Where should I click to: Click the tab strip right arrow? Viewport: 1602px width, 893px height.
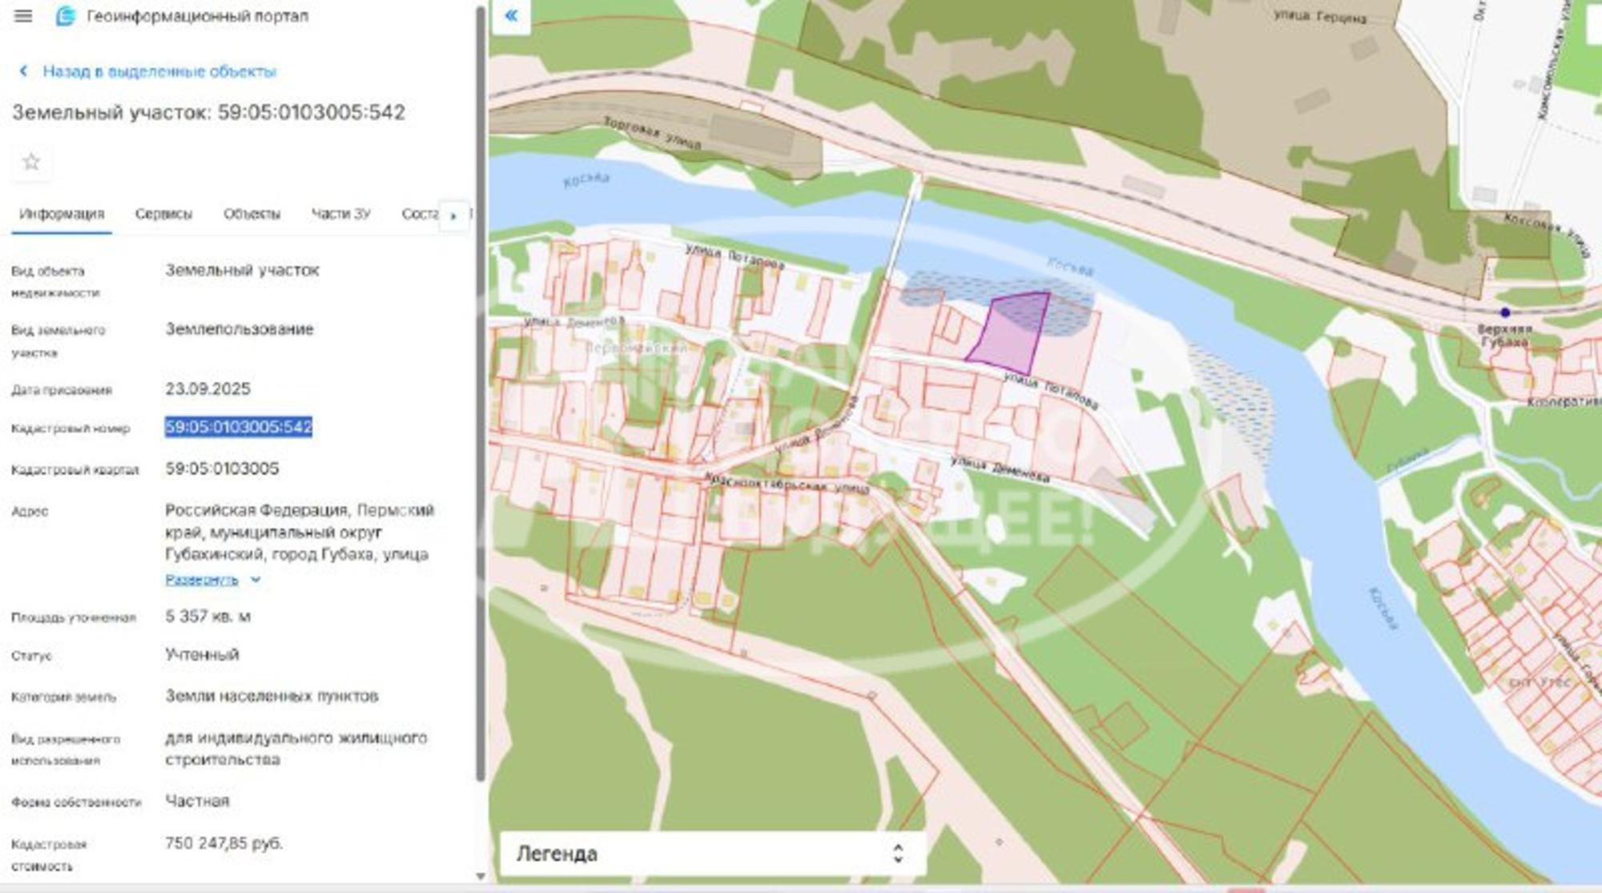pos(453,215)
